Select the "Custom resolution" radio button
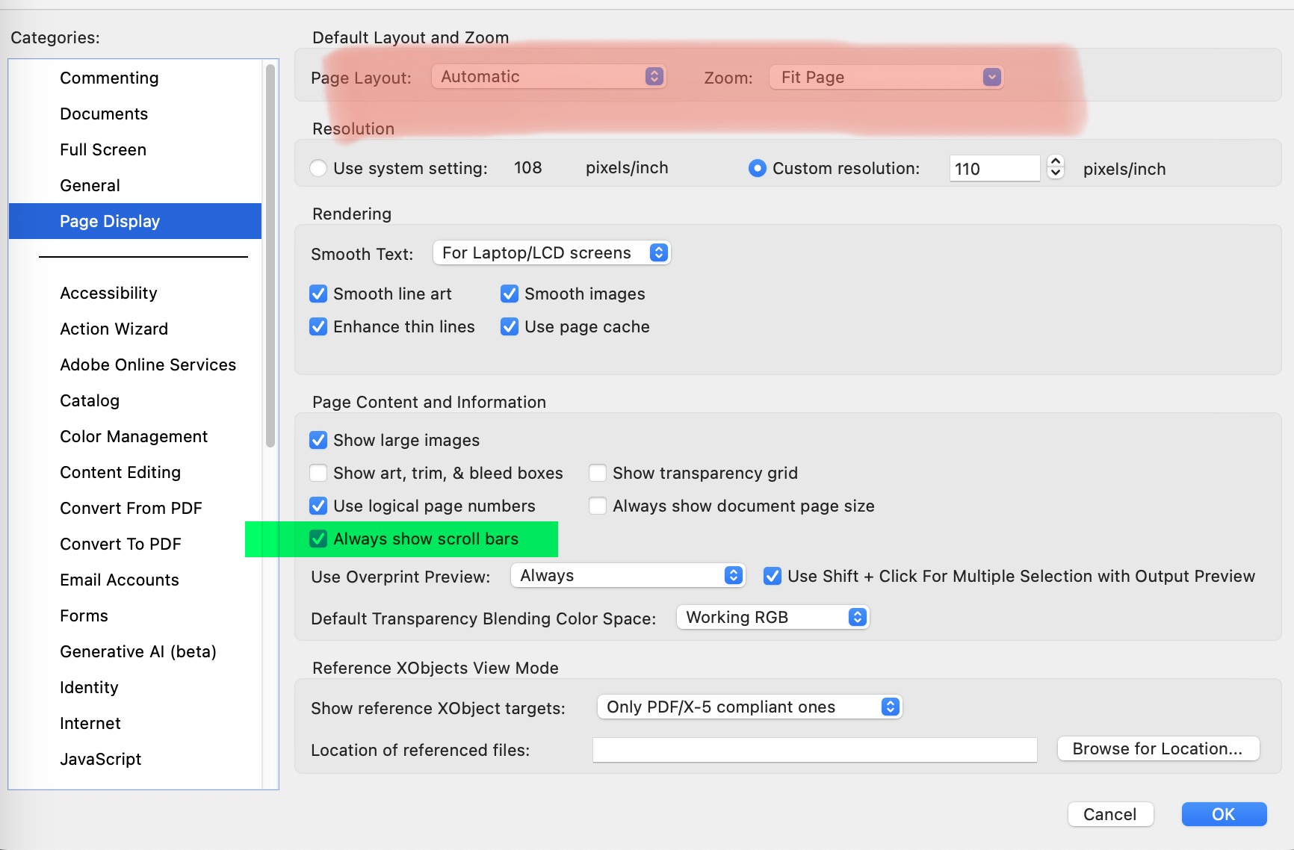The height and width of the screenshot is (850, 1294). (757, 168)
